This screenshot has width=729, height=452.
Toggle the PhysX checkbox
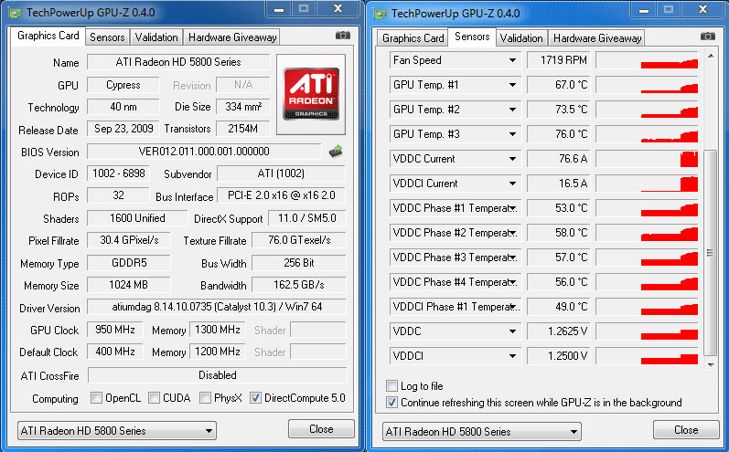[x=205, y=398]
